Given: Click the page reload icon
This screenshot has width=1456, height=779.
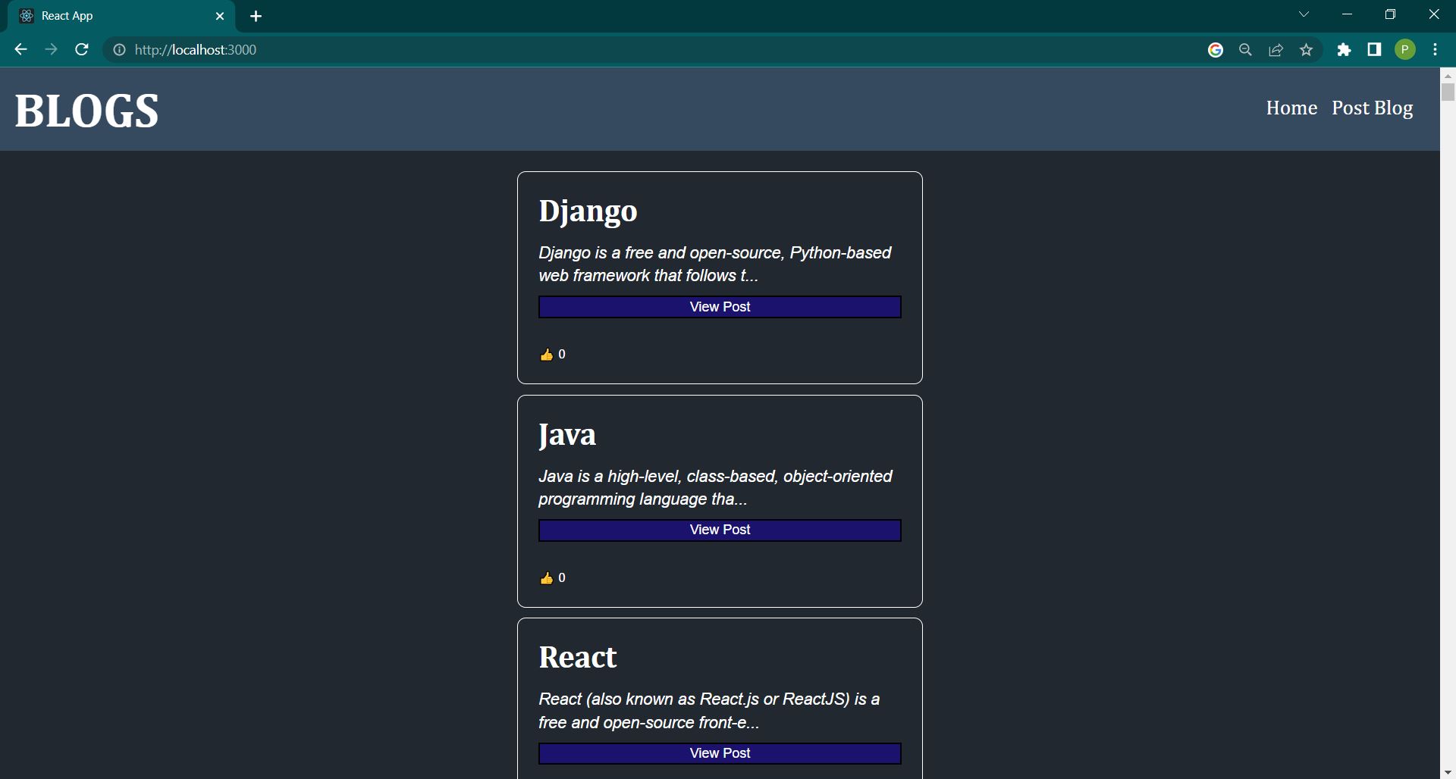Looking at the screenshot, I should pos(81,49).
